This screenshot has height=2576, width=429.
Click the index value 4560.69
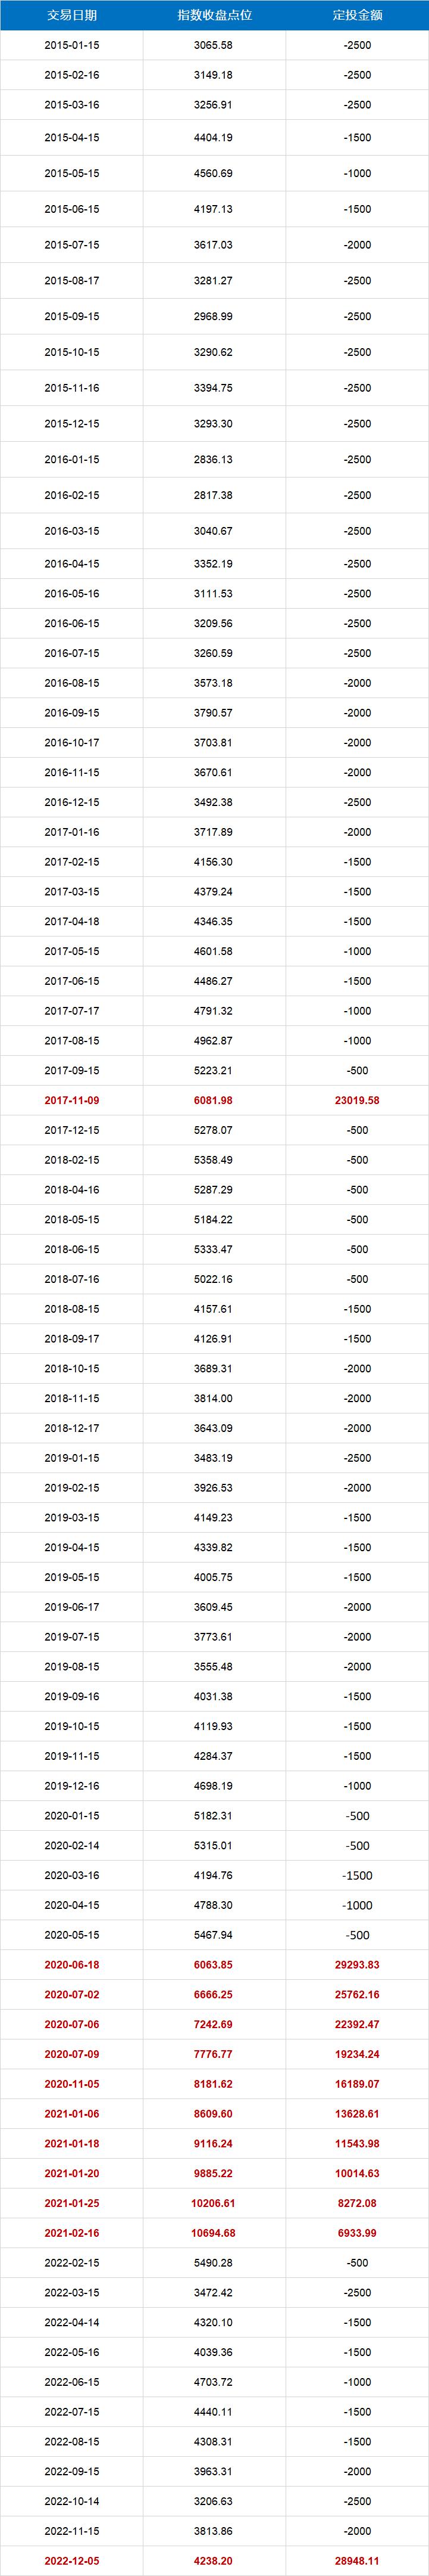pyautogui.click(x=214, y=174)
